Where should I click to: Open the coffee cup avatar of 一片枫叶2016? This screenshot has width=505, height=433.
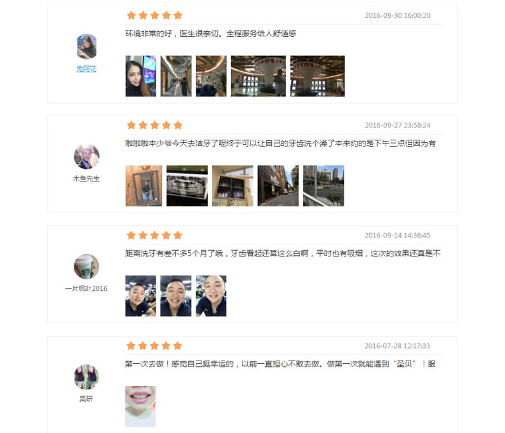click(x=86, y=267)
